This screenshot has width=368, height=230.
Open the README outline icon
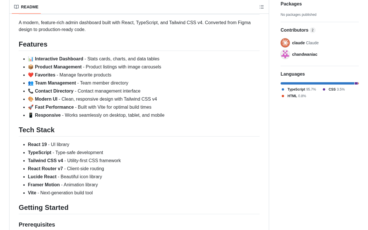[262, 7]
